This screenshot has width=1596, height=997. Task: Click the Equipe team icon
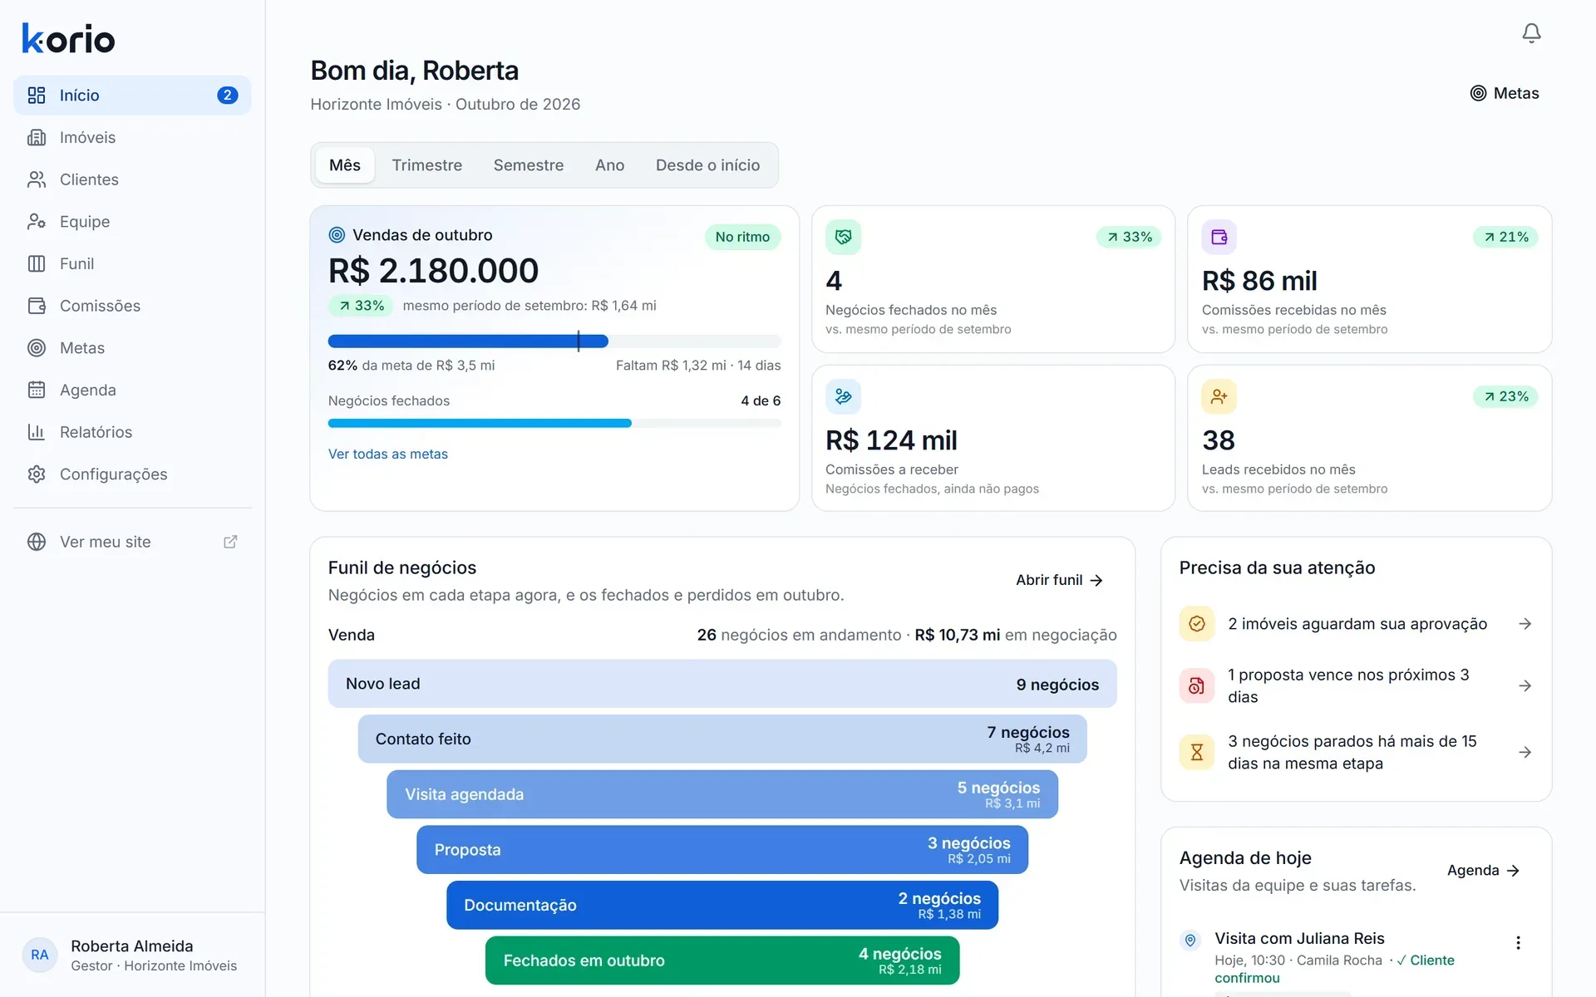[37, 222]
